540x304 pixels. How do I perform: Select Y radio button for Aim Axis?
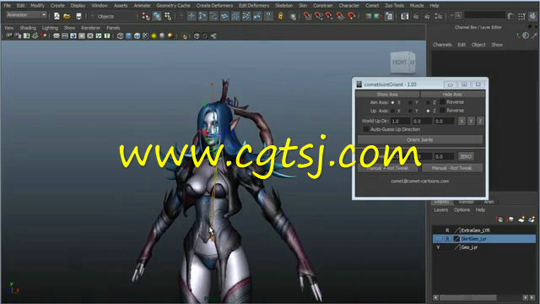click(410, 102)
